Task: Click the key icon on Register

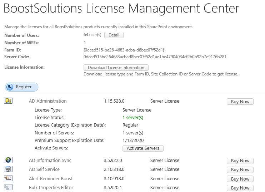Action: (10, 87)
